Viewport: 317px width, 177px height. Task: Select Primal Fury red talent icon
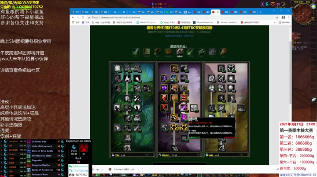pos(184,98)
